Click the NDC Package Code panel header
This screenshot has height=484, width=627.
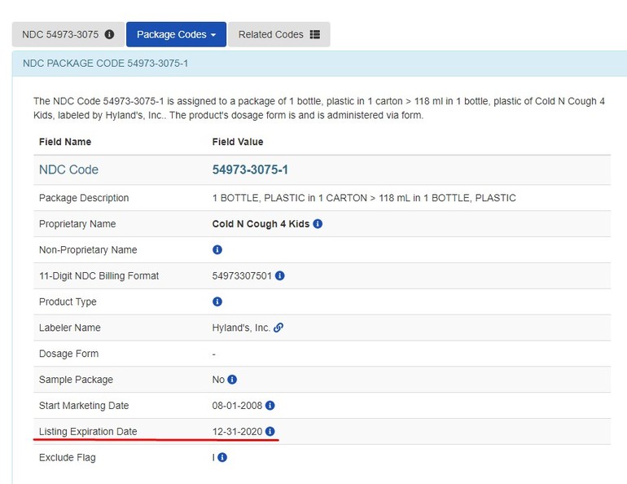(x=319, y=63)
